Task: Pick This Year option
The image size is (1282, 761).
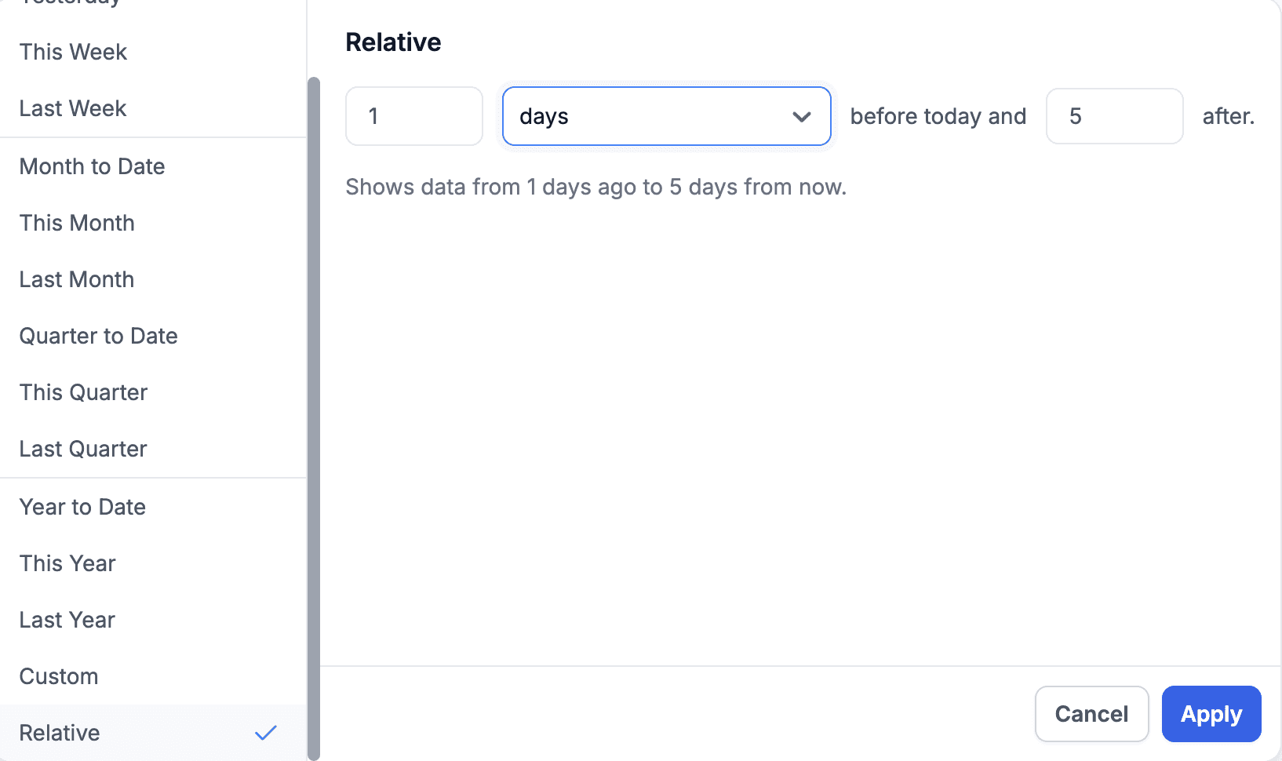Action: [67, 563]
